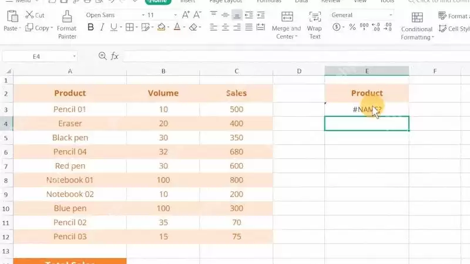Apply the fill color bucket
Screen dimensions: 470x264
click(x=161, y=27)
